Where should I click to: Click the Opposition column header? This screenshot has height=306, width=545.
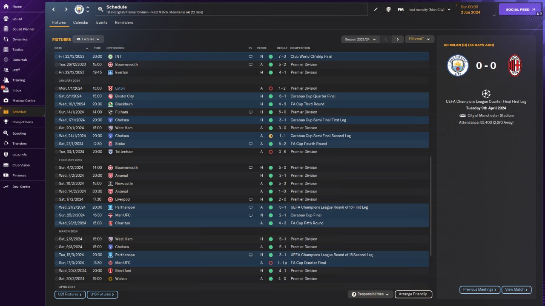pyautogui.click(x=115, y=48)
